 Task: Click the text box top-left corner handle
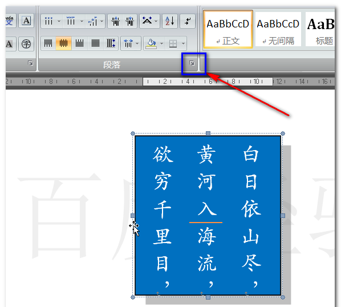pos(133,134)
